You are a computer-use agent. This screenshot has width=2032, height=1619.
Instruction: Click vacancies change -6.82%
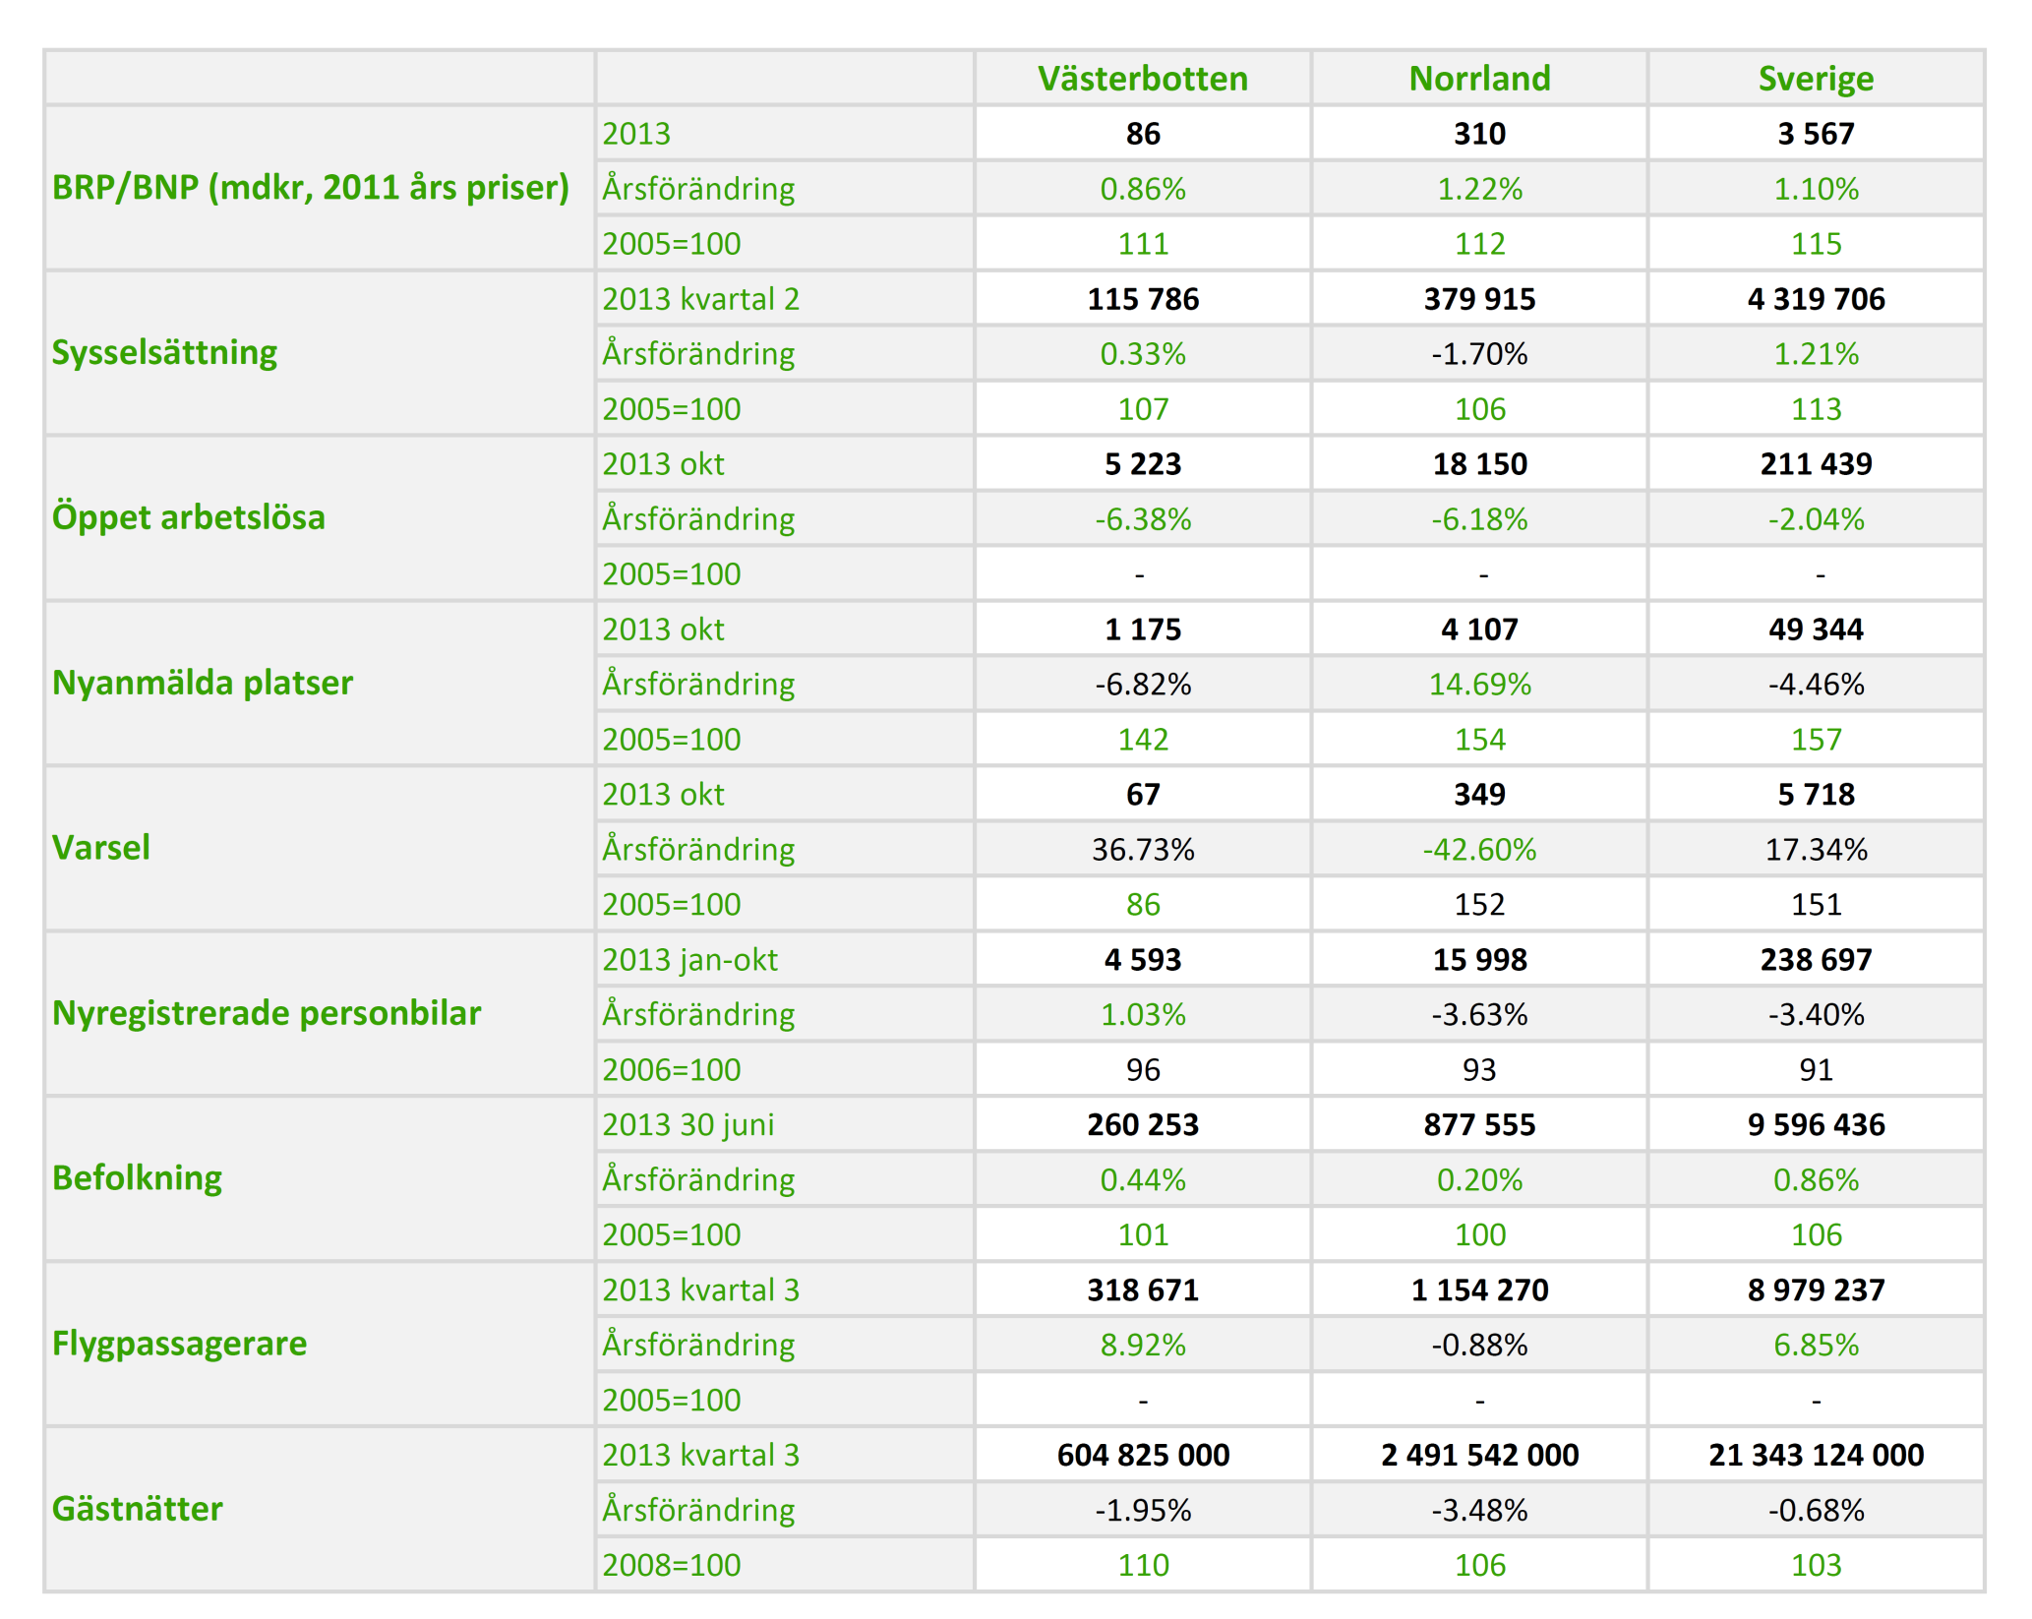coord(1143,685)
